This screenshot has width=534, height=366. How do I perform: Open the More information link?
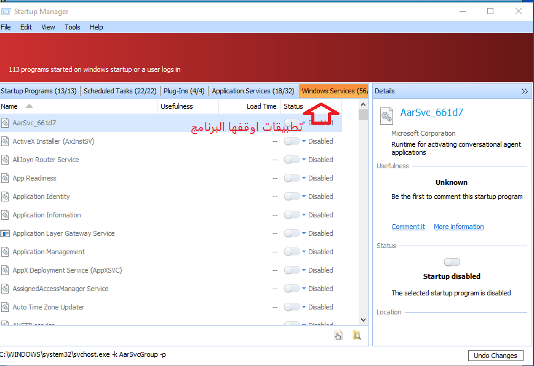coord(459,227)
